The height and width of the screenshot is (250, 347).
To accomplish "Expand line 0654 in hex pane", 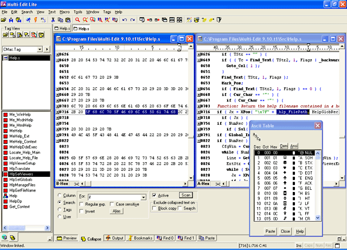I will (x=57, y=89).
